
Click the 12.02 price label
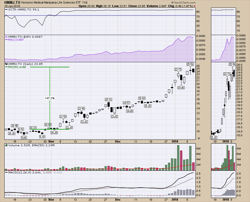click(x=84, y=122)
